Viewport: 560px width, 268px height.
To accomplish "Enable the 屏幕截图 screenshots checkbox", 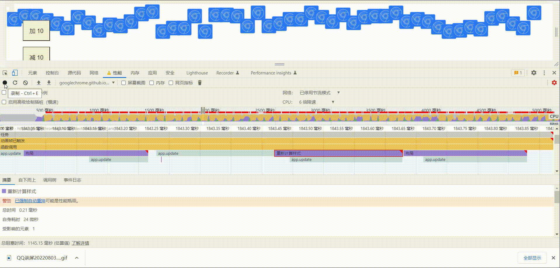I will tap(124, 83).
